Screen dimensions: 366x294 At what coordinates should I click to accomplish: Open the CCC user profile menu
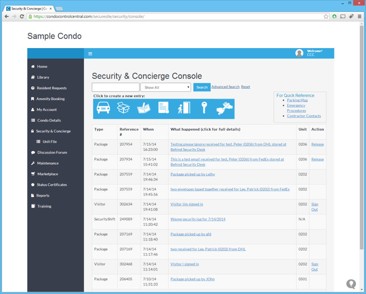coord(309,53)
